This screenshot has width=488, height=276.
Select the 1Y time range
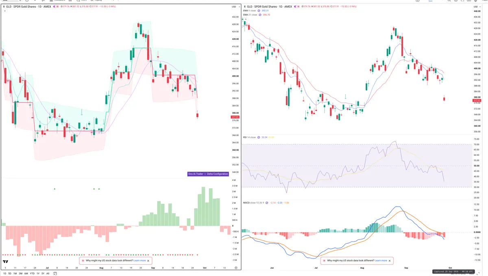[x=38, y=274]
